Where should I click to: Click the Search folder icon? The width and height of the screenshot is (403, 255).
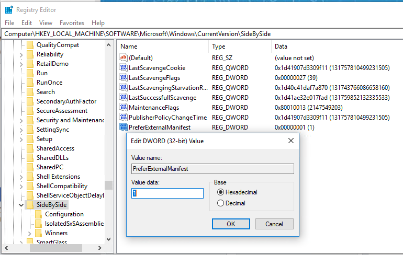tap(30, 92)
